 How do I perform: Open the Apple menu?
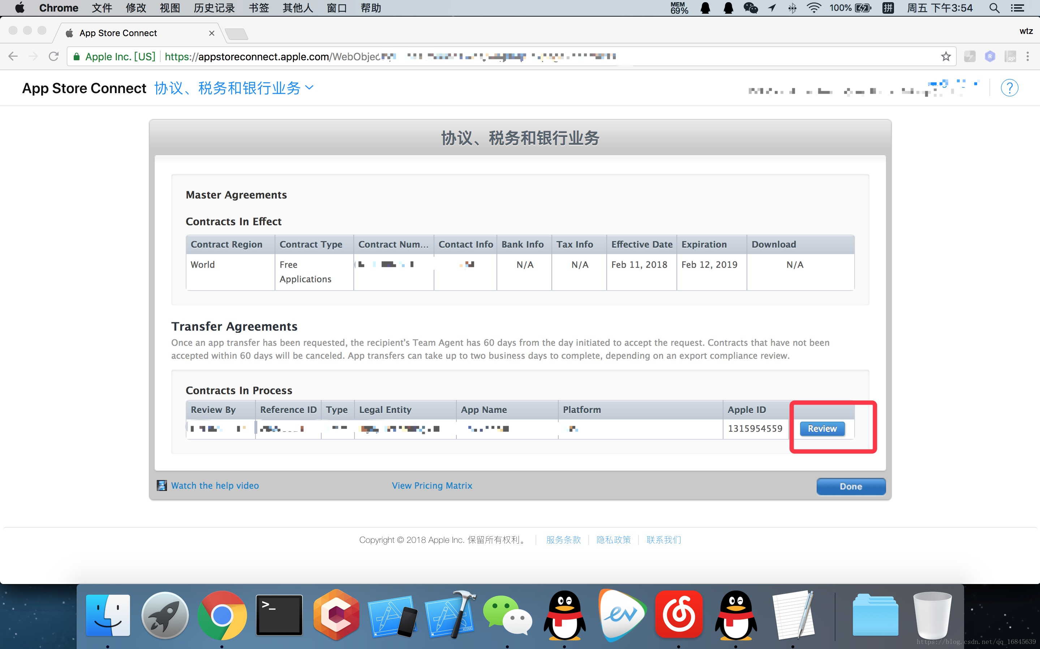click(19, 8)
